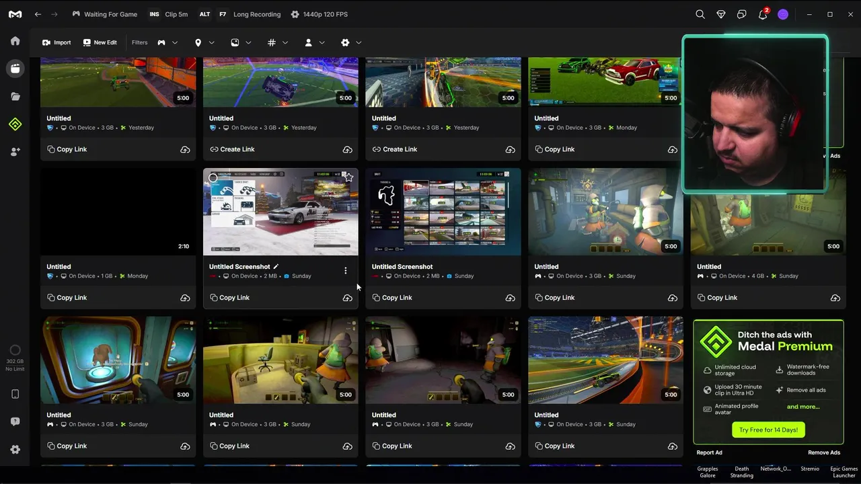Open the purple profile avatar
This screenshot has height=484, width=861.
(783, 14)
